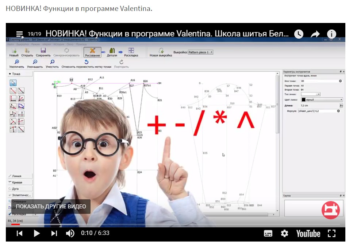Select the last diagonal line tool

pyautogui.click(x=21, y=129)
